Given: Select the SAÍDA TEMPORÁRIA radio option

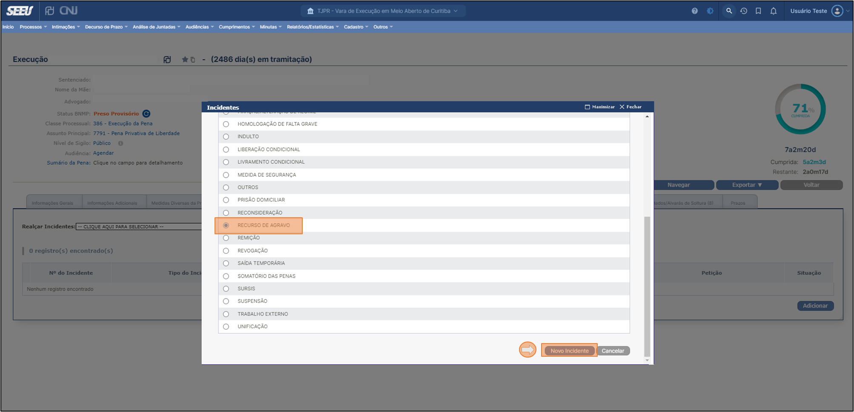Looking at the screenshot, I should click(226, 263).
